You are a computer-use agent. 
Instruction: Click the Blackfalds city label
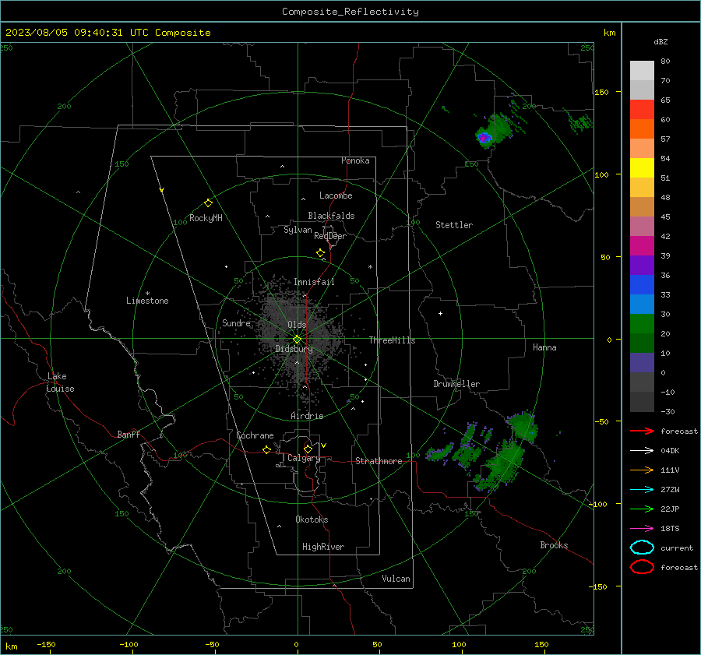[331, 216]
